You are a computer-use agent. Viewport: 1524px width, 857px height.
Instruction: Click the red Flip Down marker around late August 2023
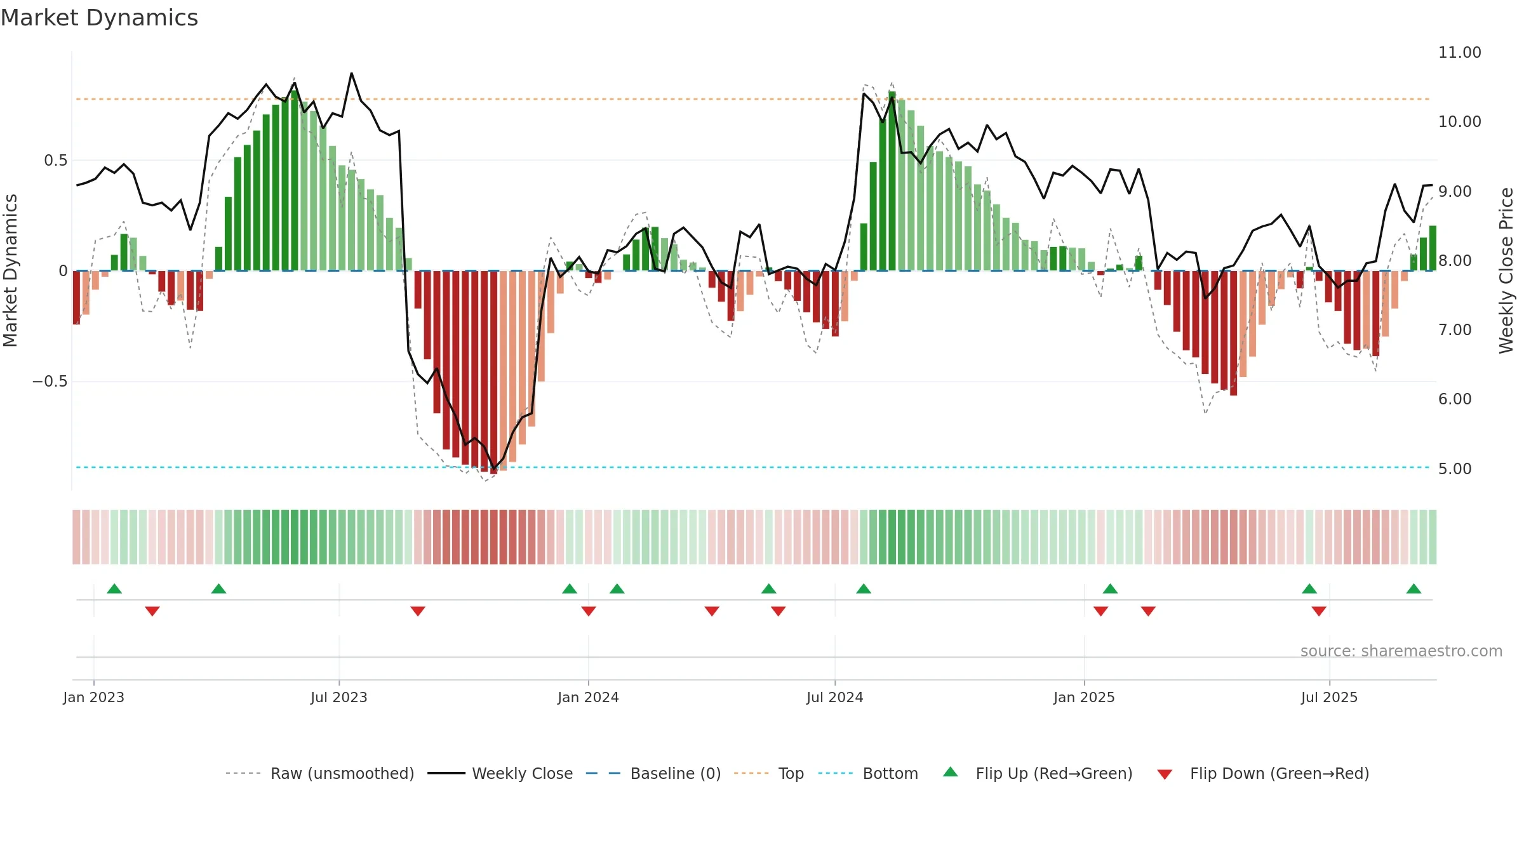(418, 611)
